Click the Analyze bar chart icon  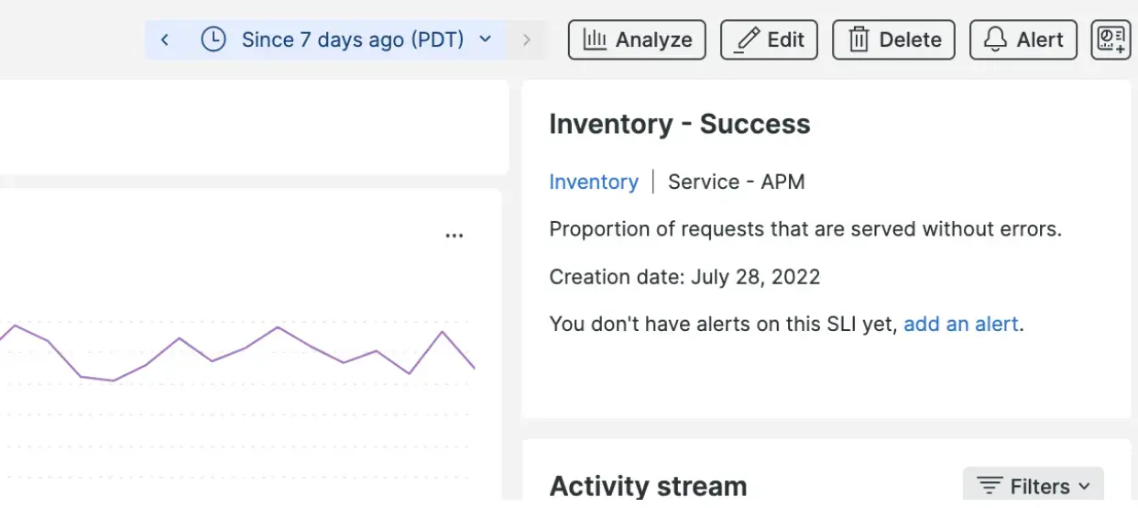pyautogui.click(x=595, y=39)
